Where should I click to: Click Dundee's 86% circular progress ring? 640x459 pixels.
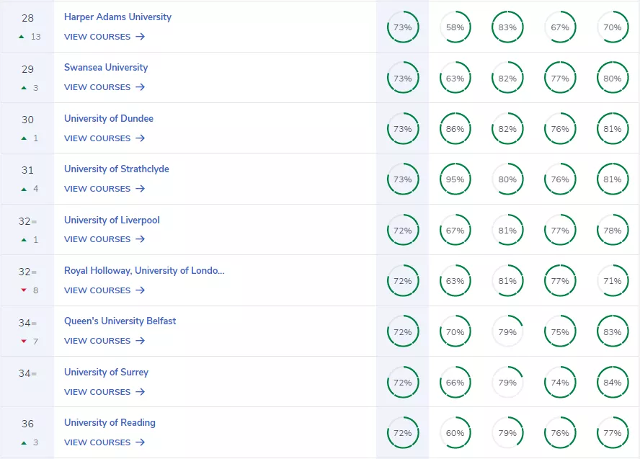click(455, 129)
